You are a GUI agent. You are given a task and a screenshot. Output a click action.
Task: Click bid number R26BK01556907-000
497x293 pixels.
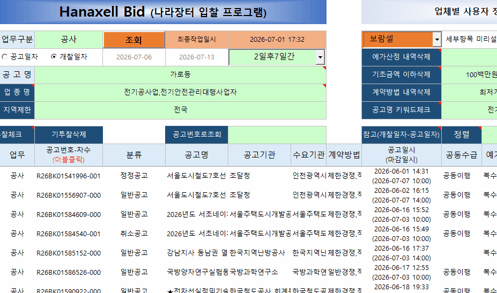[69, 196]
